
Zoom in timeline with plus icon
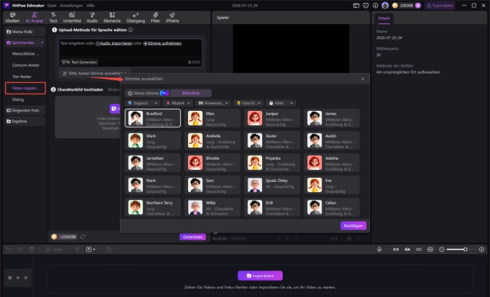(x=481, y=249)
